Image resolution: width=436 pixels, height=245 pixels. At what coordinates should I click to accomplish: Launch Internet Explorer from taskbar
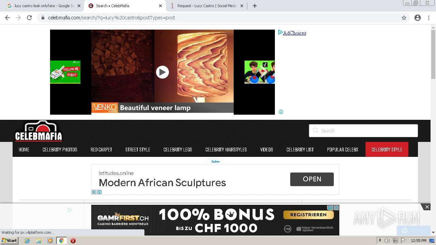27,241
